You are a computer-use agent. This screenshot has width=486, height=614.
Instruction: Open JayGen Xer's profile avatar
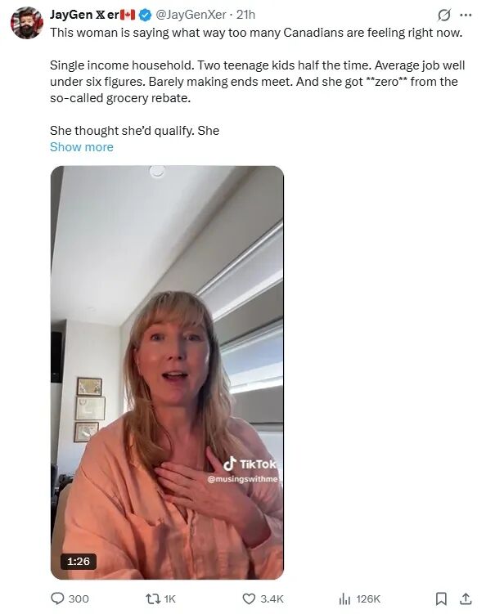coord(27,23)
